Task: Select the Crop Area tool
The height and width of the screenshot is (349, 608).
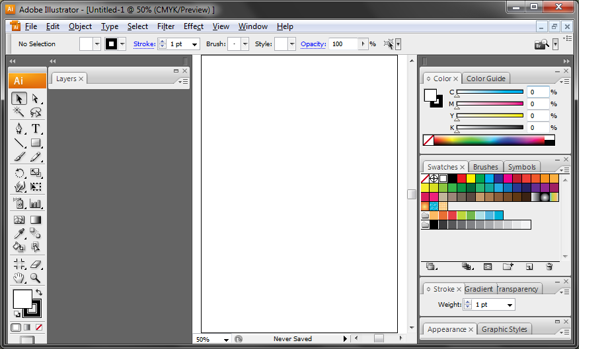Action: point(19,264)
